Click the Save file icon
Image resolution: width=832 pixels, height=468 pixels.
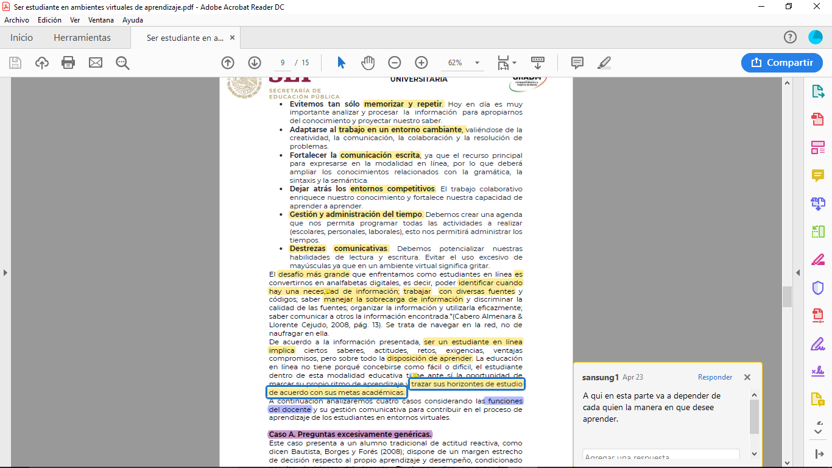coord(15,63)
